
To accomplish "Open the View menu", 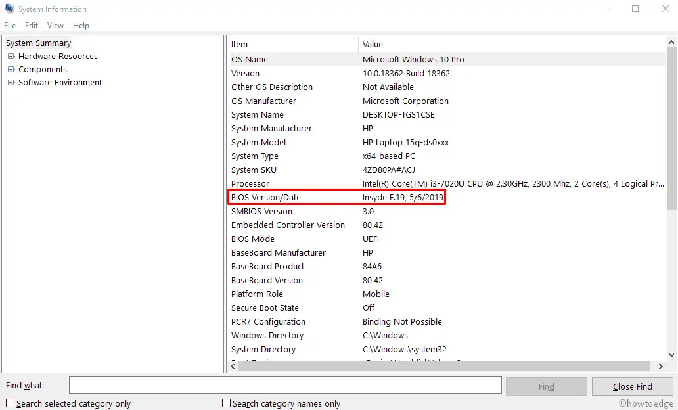I will [55, 26].
